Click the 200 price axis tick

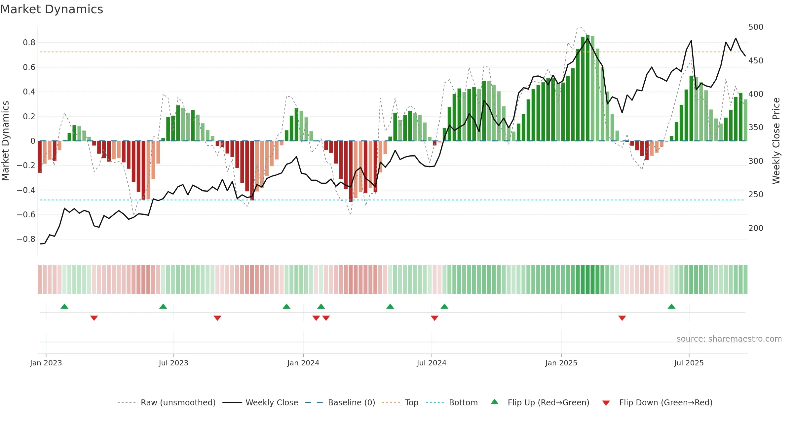756,228
